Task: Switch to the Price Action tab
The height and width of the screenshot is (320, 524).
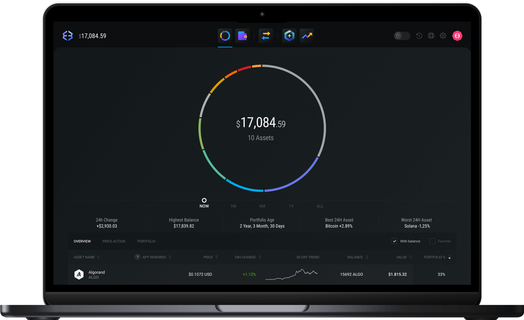Action: coord(114,241)
